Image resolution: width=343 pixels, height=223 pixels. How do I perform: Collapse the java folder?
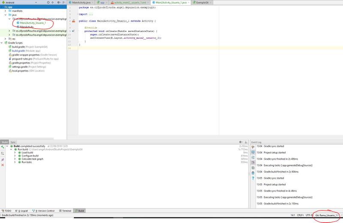point(6,15)
